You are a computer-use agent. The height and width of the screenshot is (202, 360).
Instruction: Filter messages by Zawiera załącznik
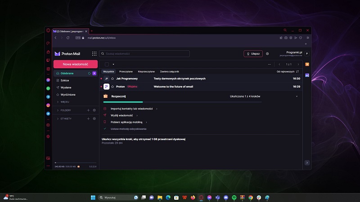[x=170, y=71]
